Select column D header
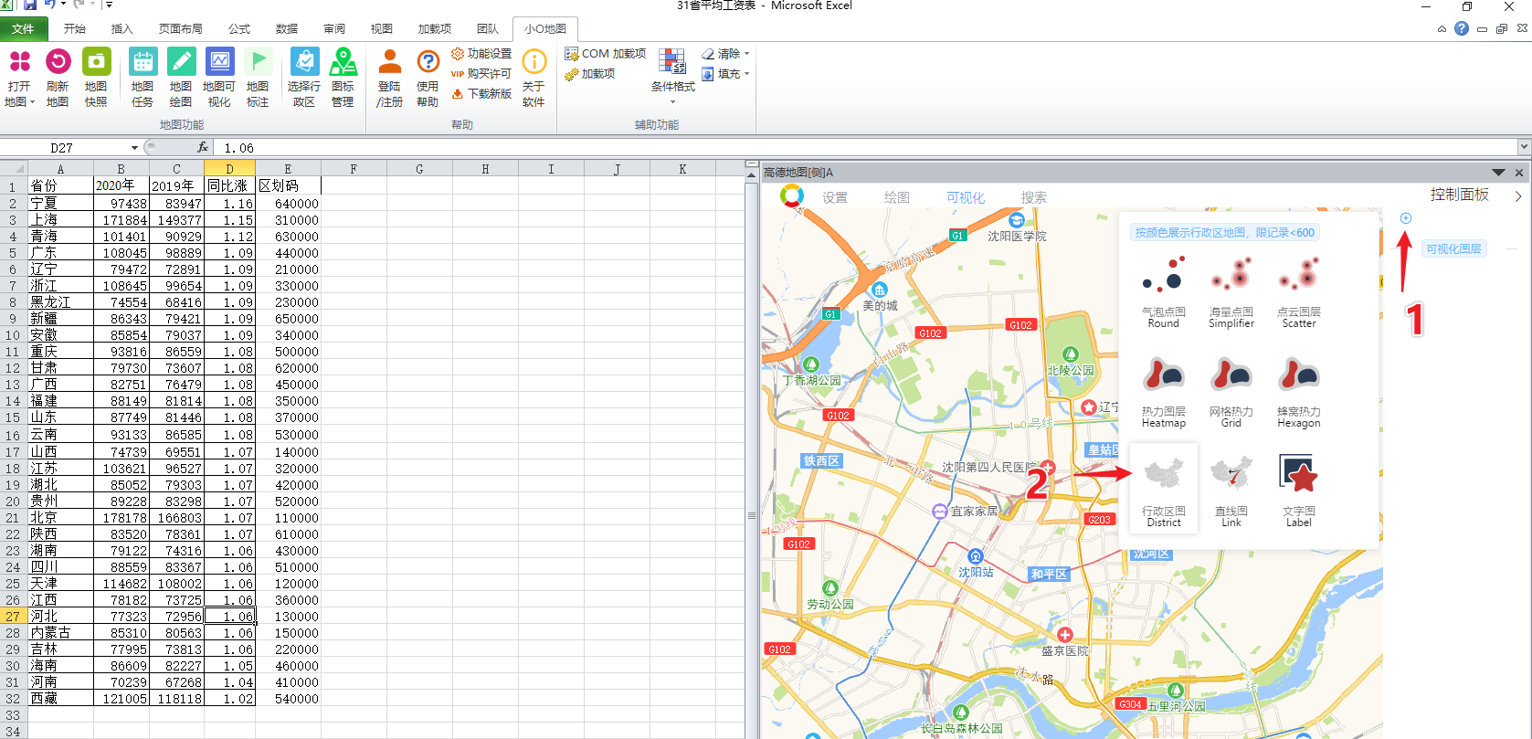Screen dimensions: 1532x739 tap(229, 169)
